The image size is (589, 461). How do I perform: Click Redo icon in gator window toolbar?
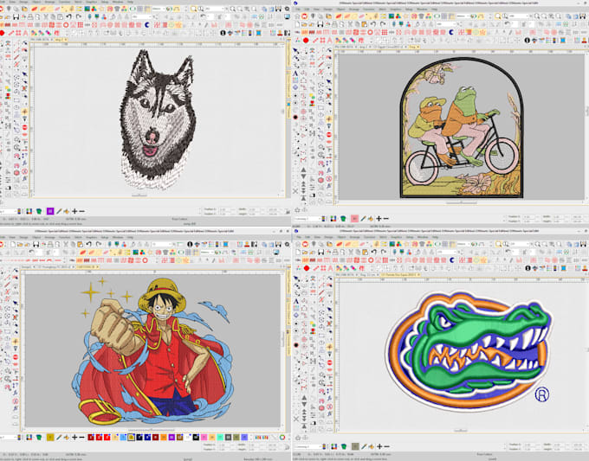[383, 252]
